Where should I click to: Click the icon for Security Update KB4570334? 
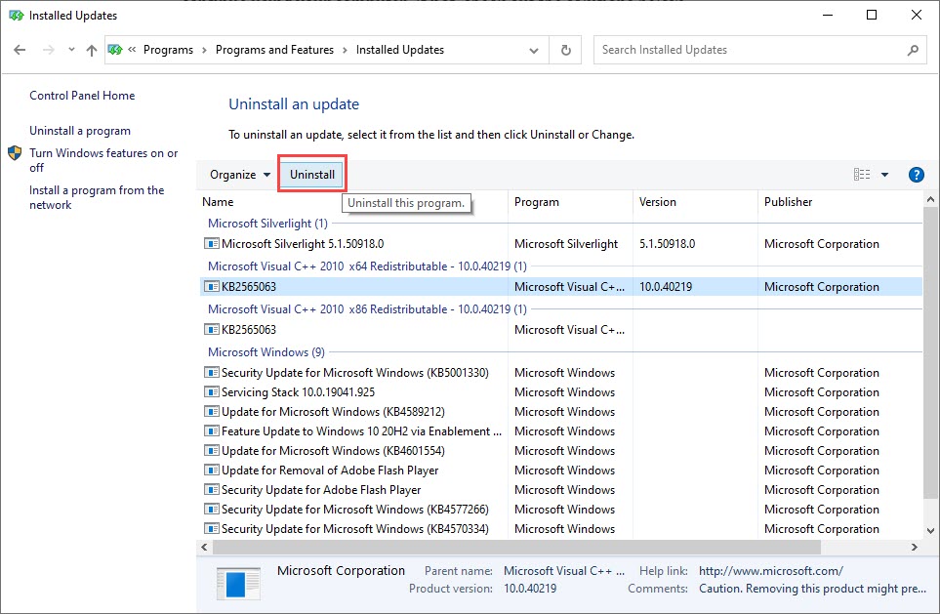pos(212,529)
